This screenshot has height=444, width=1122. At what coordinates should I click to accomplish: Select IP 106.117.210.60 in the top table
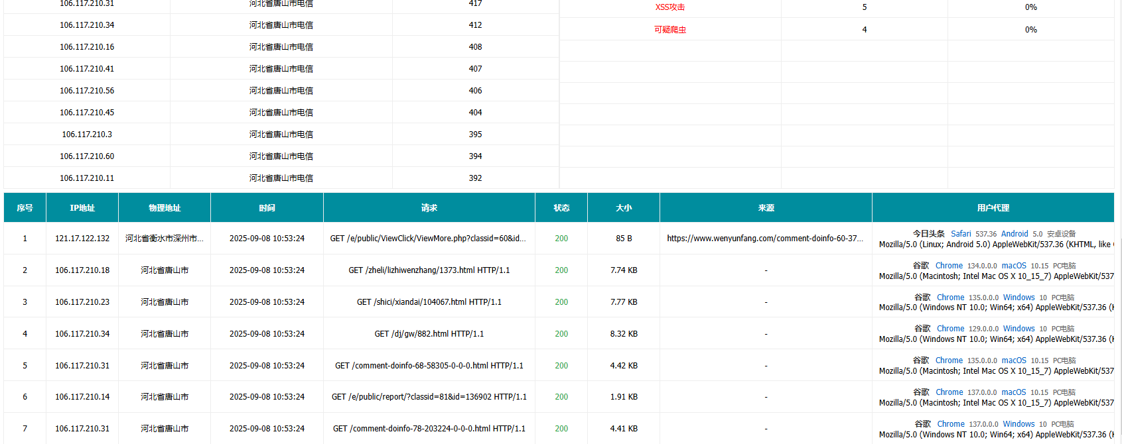pyautogui.click(x=87, y=156)
